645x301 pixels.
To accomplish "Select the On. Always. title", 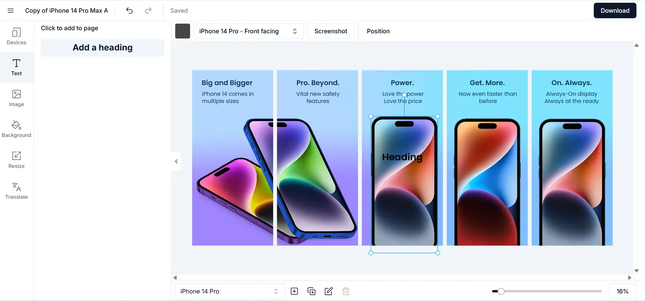I will [572, 83].
